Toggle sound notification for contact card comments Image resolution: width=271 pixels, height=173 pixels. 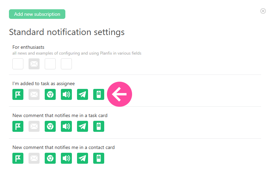66,158
